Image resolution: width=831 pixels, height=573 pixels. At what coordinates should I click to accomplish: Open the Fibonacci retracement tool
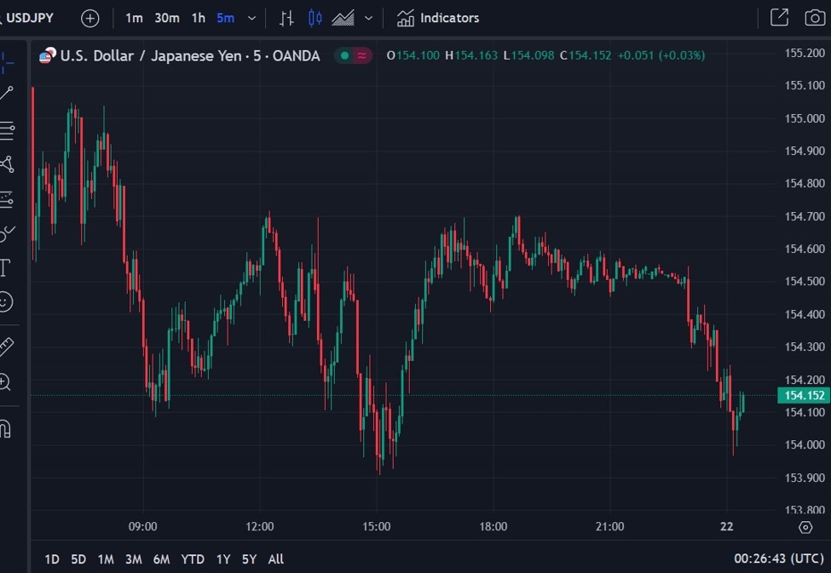[x=9, y=132]
